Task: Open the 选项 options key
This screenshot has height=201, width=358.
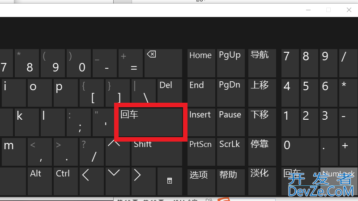Action: [201, 181]
